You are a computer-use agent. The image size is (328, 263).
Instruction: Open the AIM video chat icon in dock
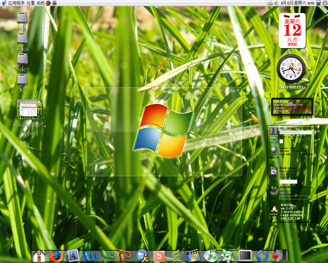(x=142, y=256)
